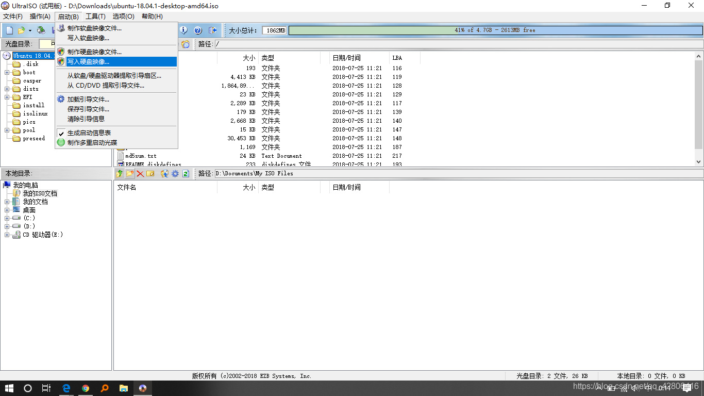The image size is (704, 396).
Task: Expand the (C:) drive node
Action: (x=7, y=219)
